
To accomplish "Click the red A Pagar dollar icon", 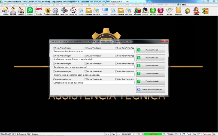I will point(161,11).
